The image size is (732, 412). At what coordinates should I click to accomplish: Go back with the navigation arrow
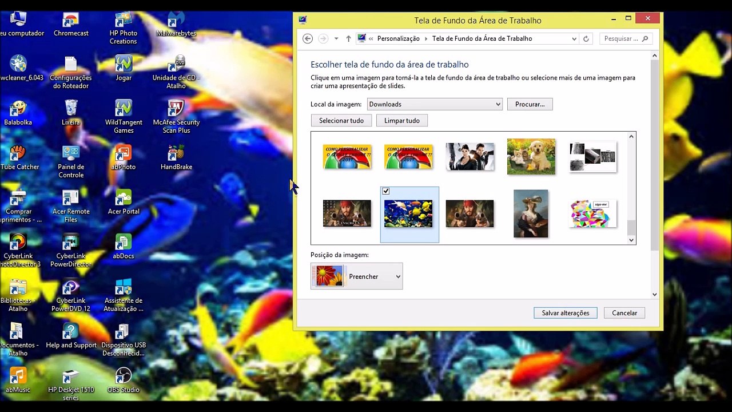click(308, 39)
